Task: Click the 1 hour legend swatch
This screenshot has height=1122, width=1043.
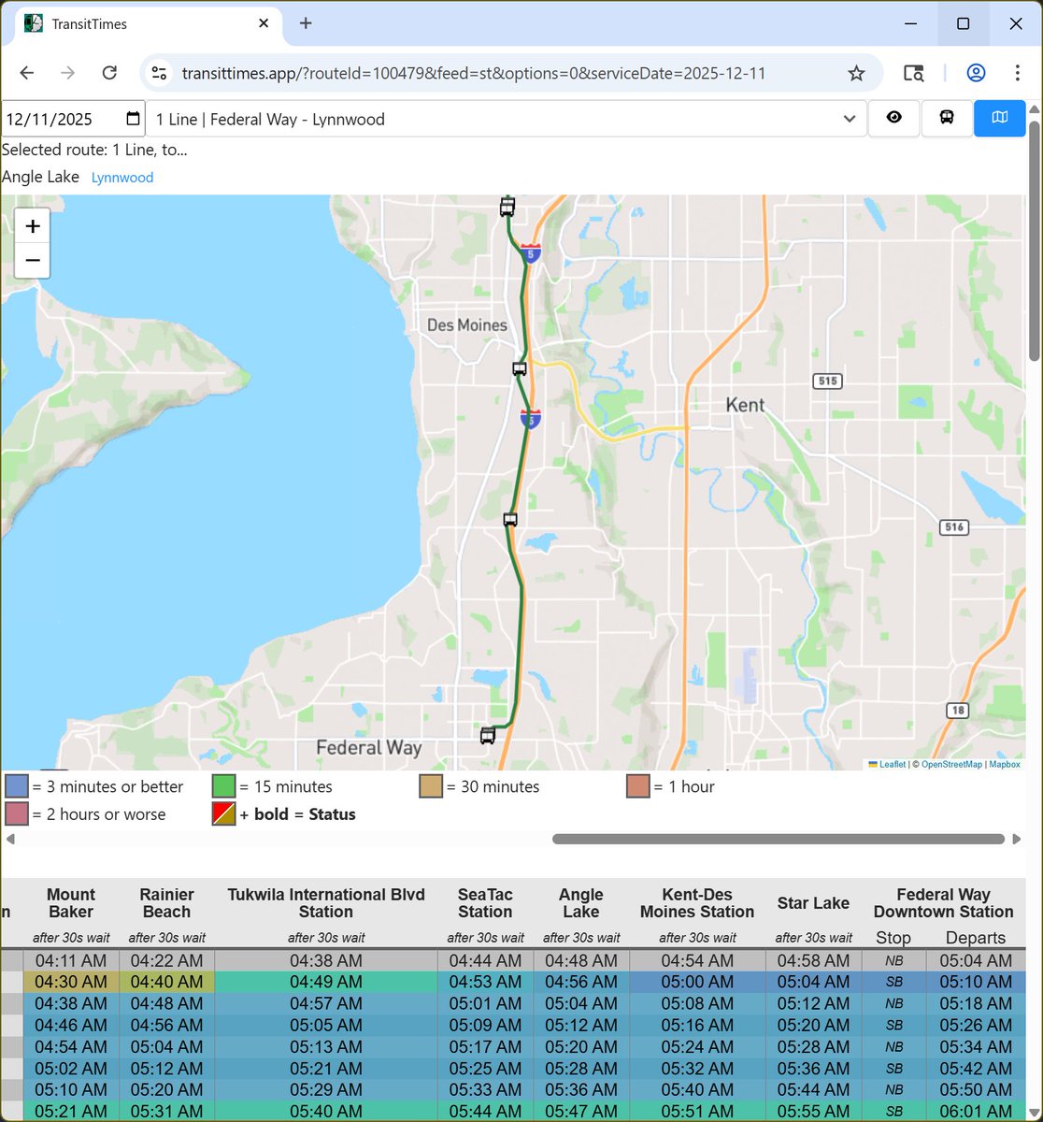Action: pos(637,787)
